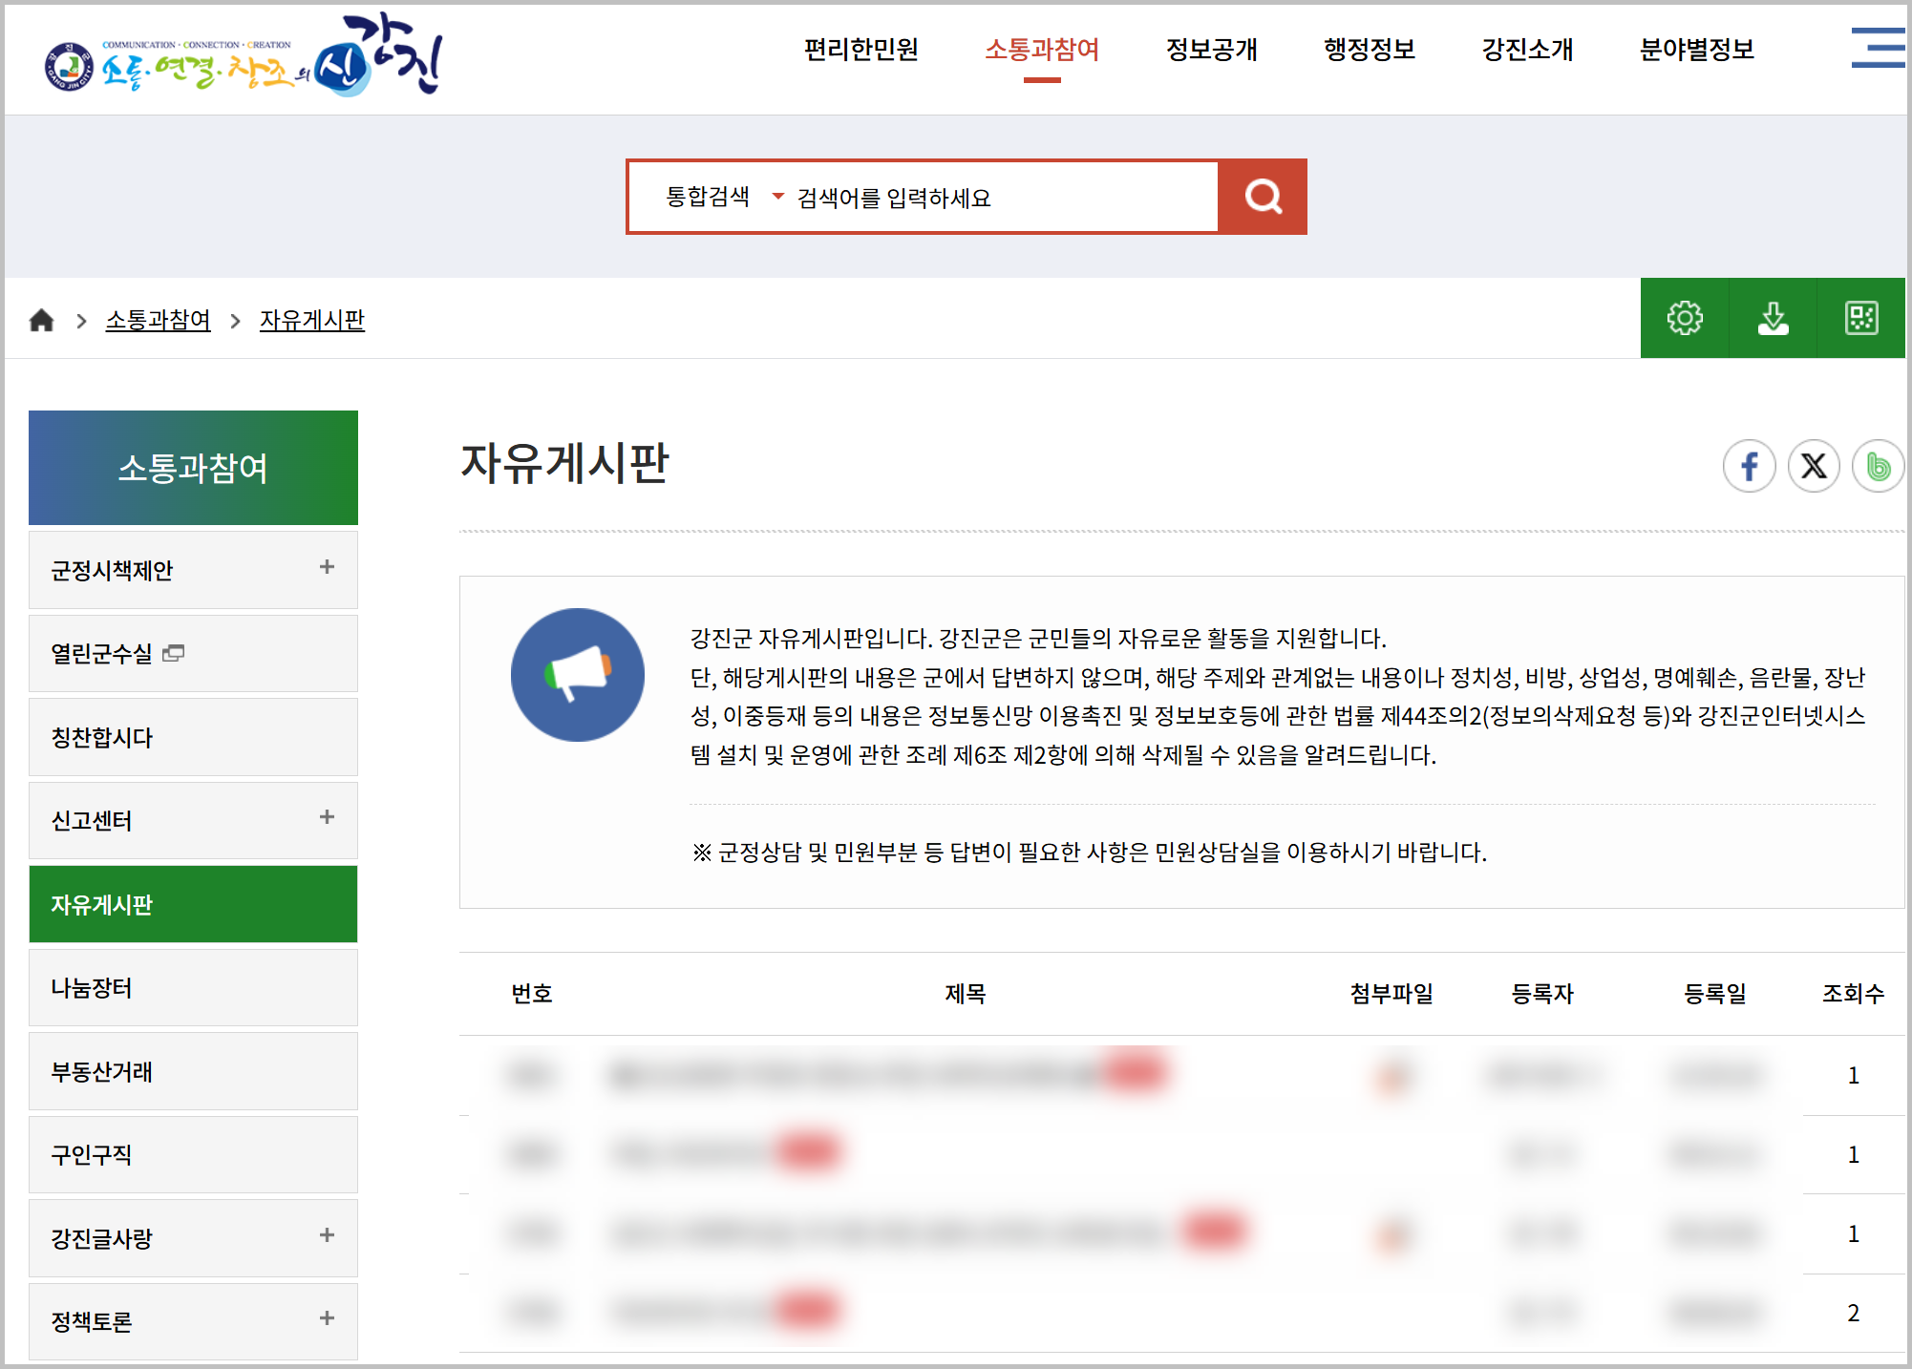Expand the 군정시책제안 submenu
Image resolution: width=1912 pixels, height=1369 pixels.
327,567
